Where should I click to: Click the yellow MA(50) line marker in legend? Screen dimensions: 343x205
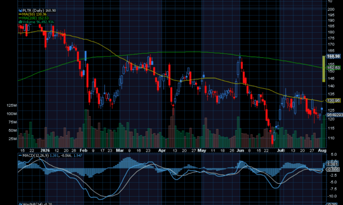[x=20, y=14]
